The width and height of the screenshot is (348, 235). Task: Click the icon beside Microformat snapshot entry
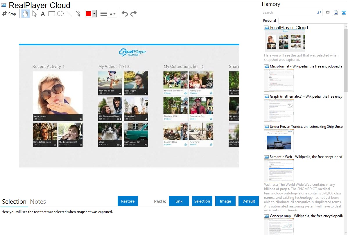click(x=266, y=66)
